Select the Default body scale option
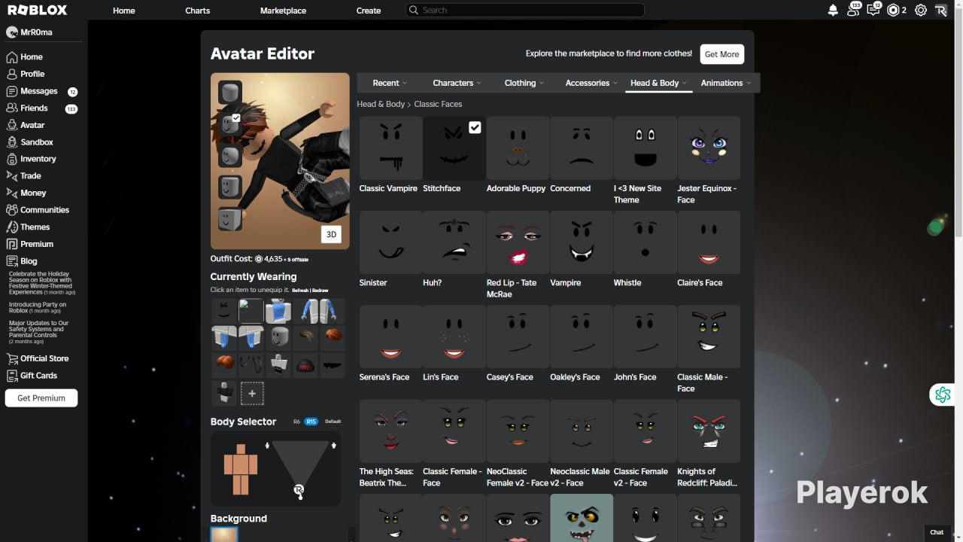 coord(333,422)
